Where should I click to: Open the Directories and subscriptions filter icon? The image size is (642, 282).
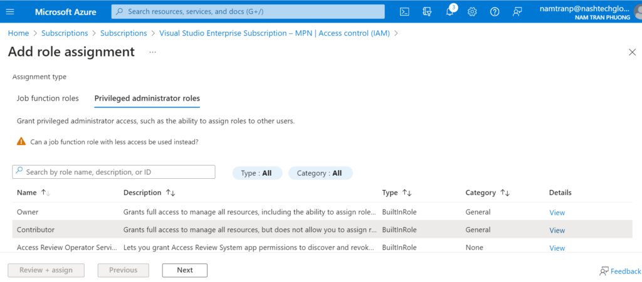pyautogui.click(x=428, y=11)
